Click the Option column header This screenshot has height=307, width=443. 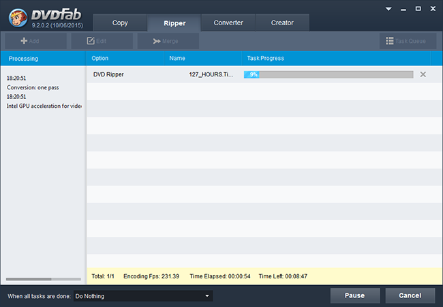125,59
